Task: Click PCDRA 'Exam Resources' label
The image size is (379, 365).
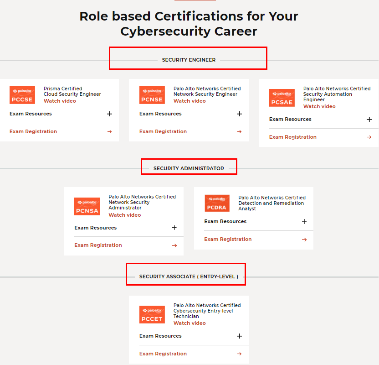Action: pyautogui.click(x=225, y=221)
